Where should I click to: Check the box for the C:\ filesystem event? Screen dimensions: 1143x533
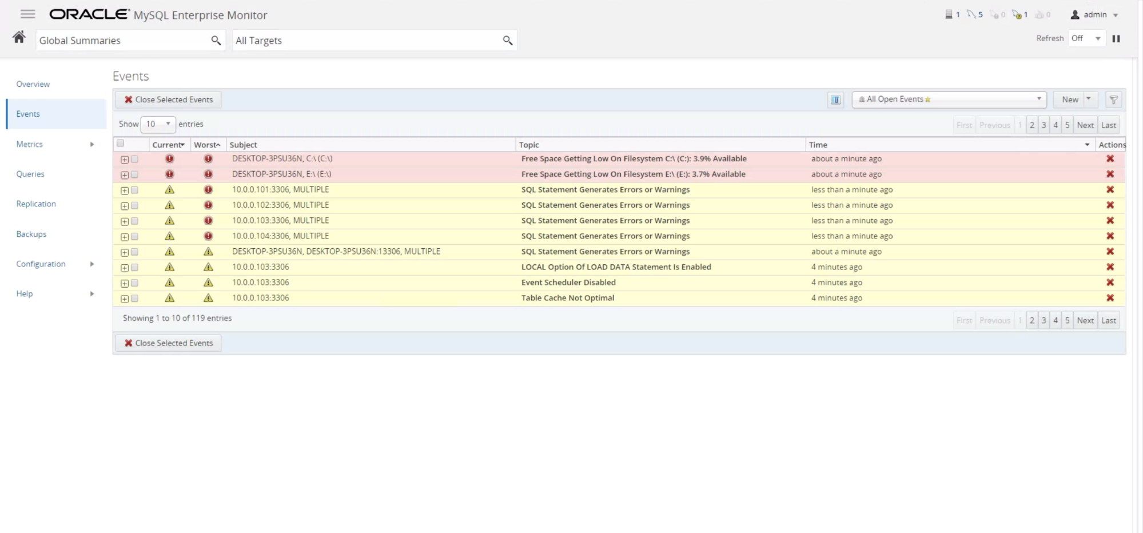click(134, 160)
